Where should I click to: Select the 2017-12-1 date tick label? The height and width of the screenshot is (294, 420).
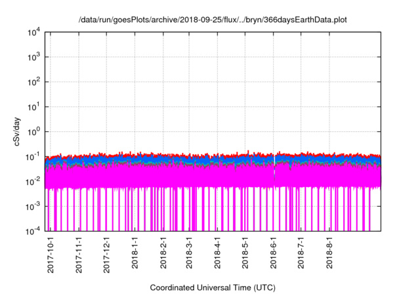(106, 255)
